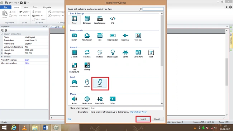
Task: Open Windows Start menu
Action: point(4,128)
